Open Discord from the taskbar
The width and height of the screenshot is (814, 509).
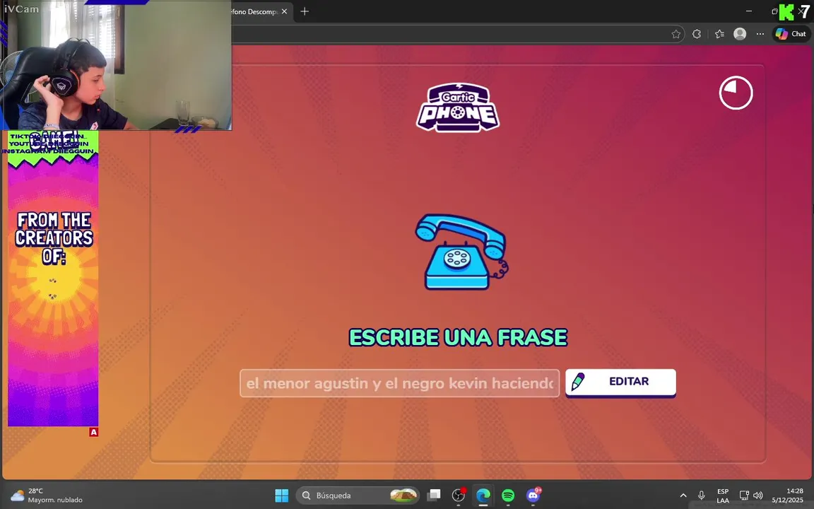point(533,496)
